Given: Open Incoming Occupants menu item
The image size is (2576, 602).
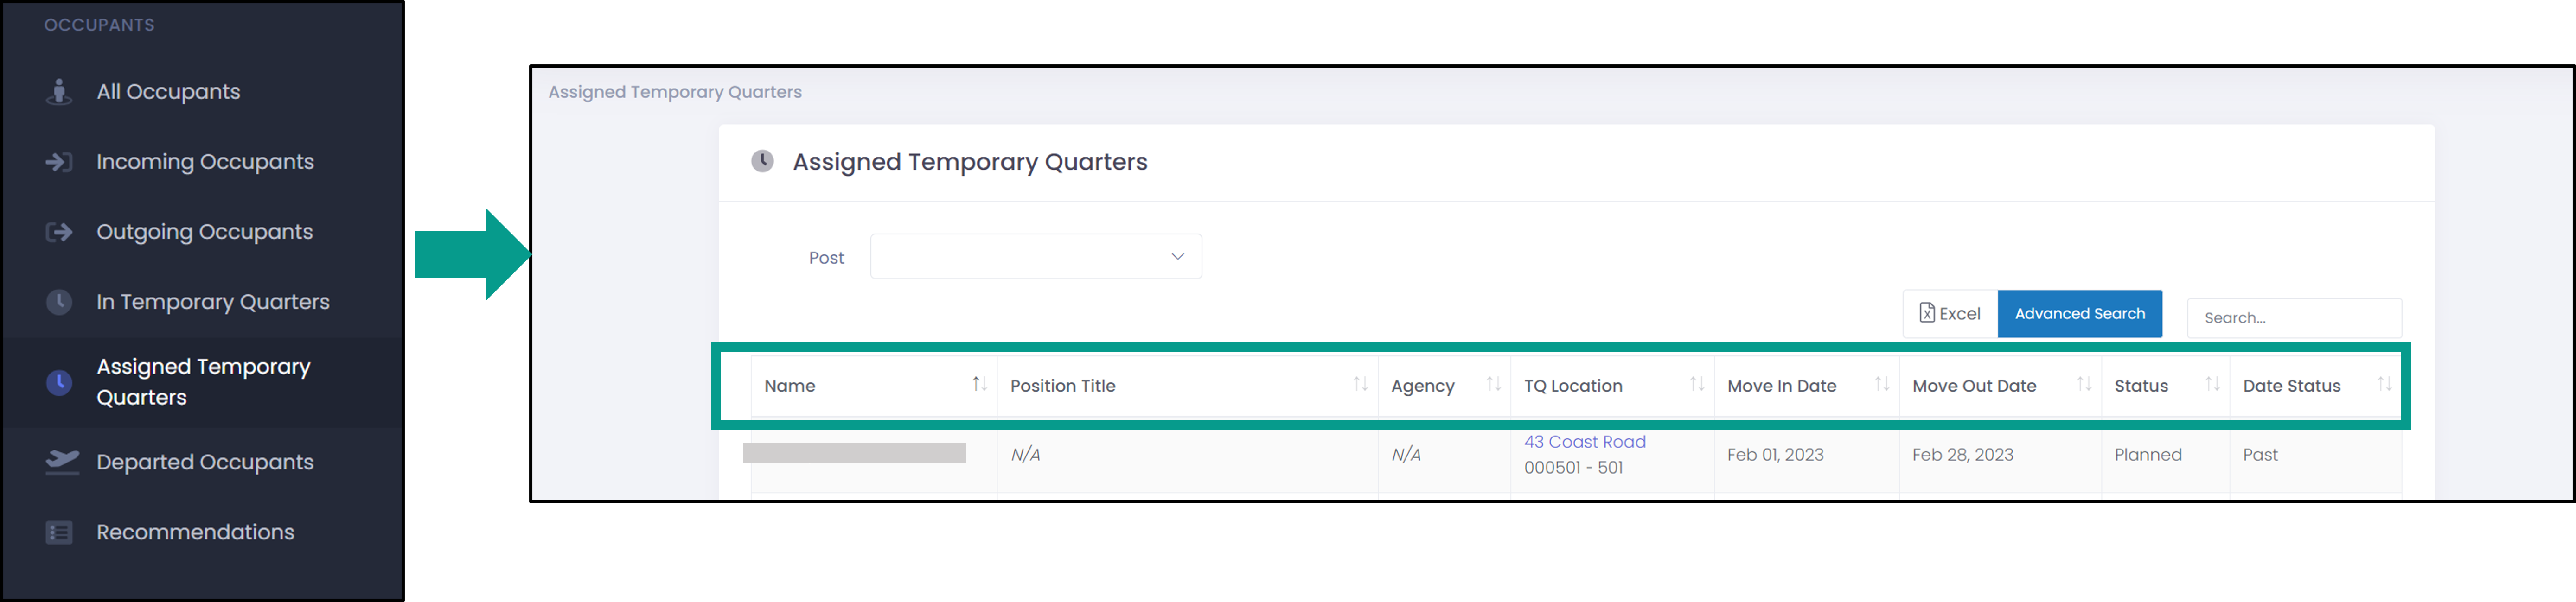Looking at the screenshot, I should [204, 162].
